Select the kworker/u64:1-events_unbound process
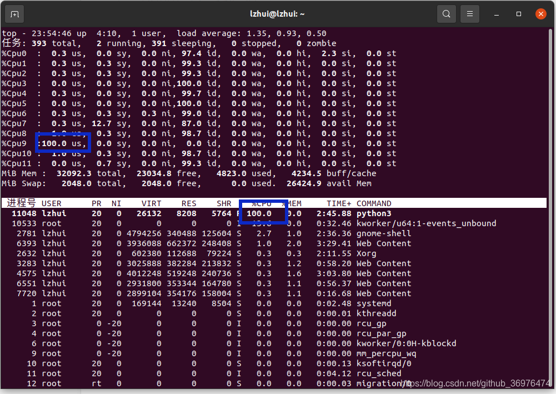 pos(273,224)
